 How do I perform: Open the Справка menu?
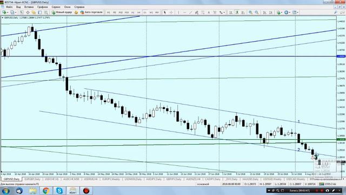pyautogui.click(x=79, y=7)
